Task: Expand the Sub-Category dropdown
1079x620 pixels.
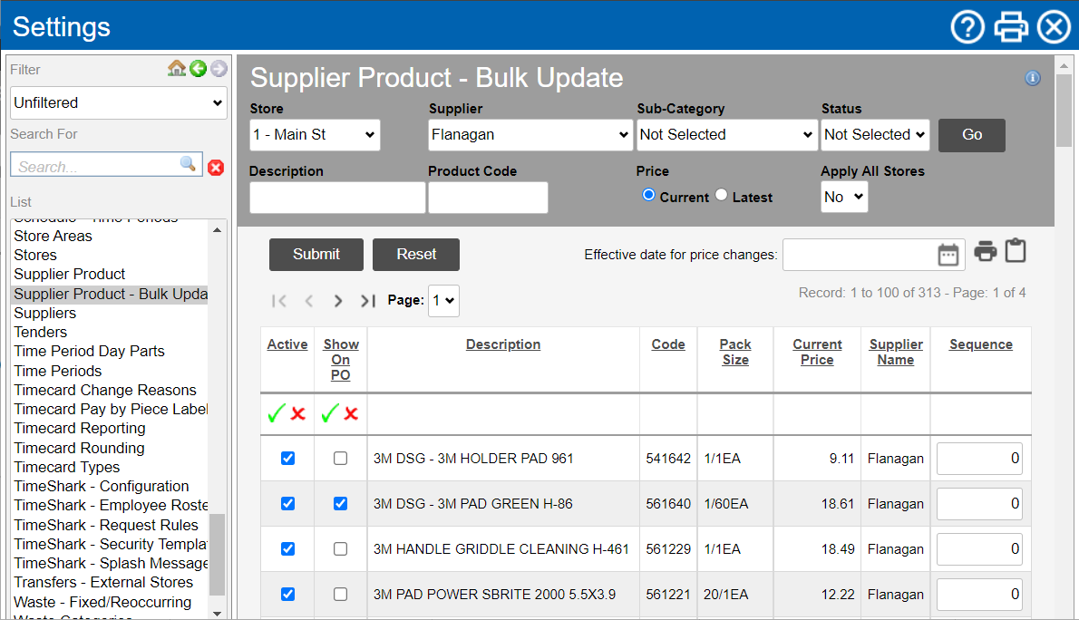Action: click(726, 135)
